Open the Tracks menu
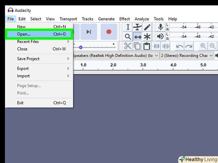The image size is (218, 163). tap(87, 19)
